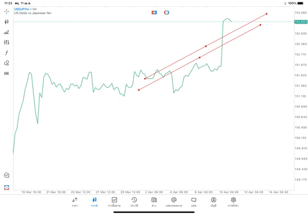Open the ประวัติ (History) tab
This screenshot has width=308, height=215.
point(134,202)
